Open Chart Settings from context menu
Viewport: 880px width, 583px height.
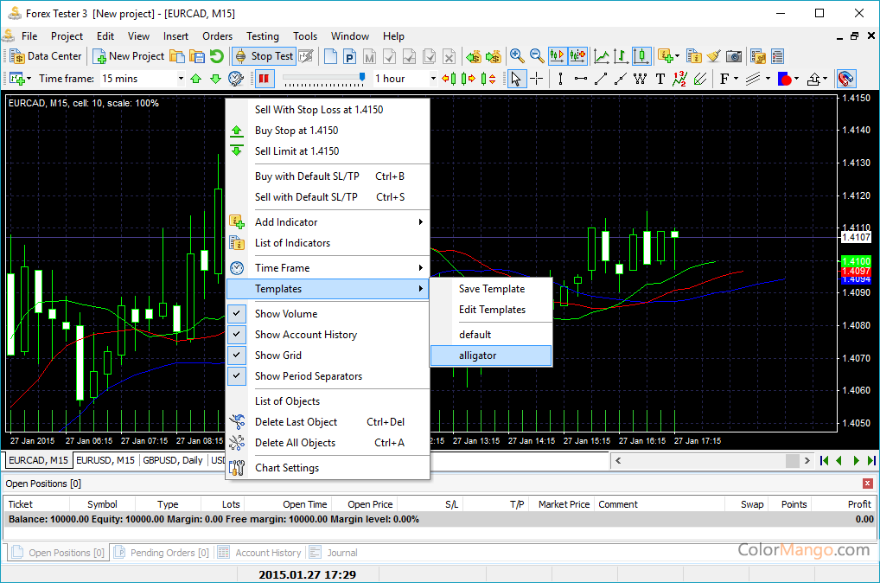[328, 468]
